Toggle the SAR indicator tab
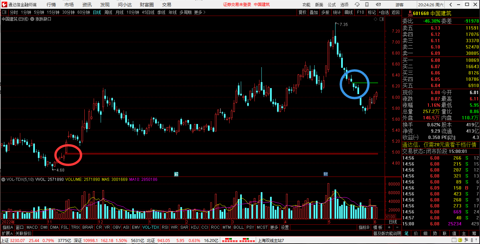480x244 pixels. pyautogui.click(x=184, y=228)
